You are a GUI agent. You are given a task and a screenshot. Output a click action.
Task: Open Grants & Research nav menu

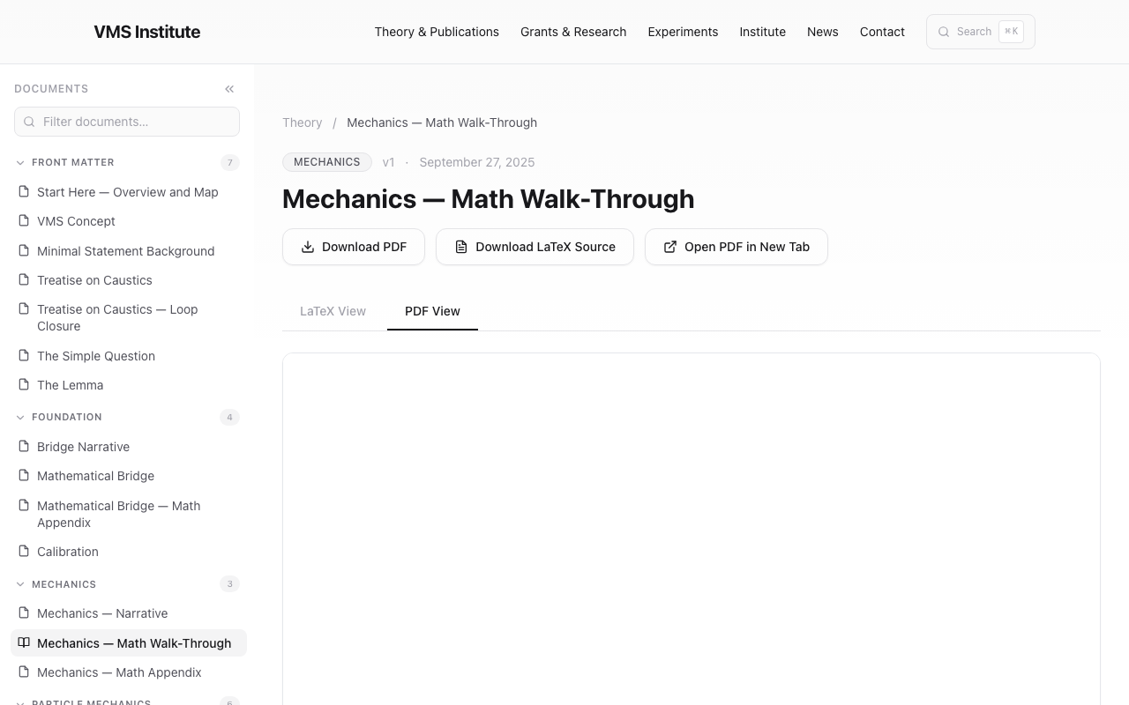point(573,32)
